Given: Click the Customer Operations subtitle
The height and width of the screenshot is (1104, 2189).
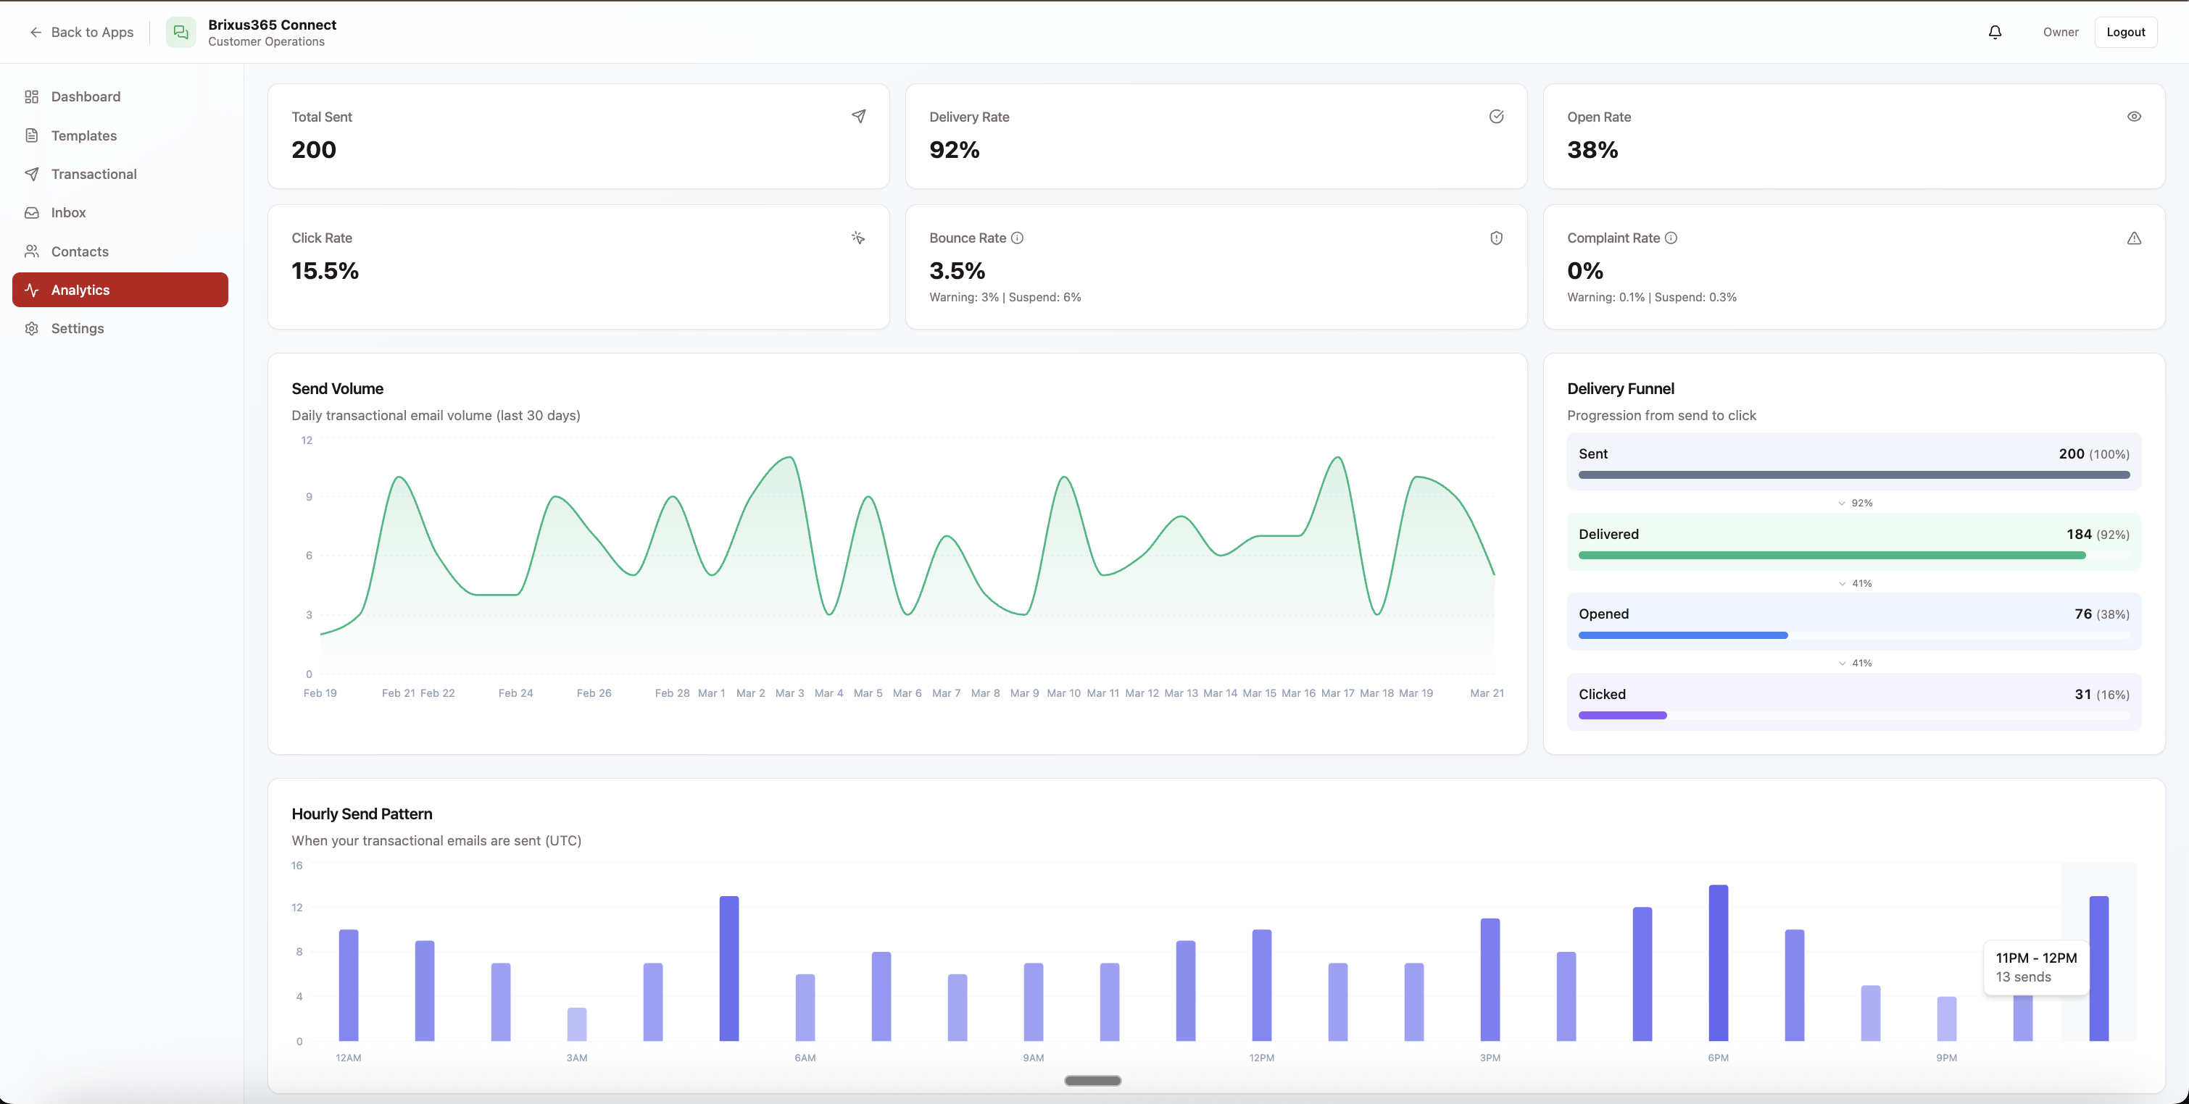Looking at the screenshot, I should coord(266,41).
